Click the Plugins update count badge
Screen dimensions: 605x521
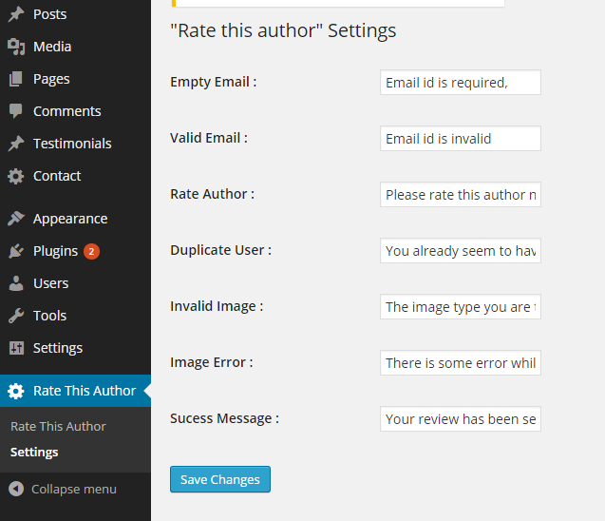click(x=91, y=251)
